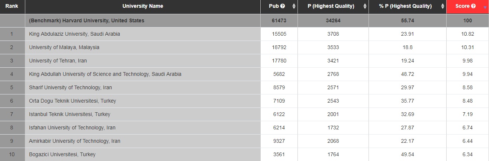
Task: Click the University Name column header
Action: coord(143,7)
